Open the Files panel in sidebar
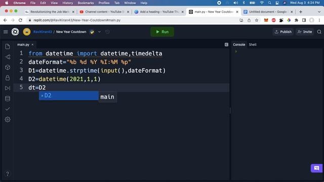324x182 pixels. [x=8, y=47]
